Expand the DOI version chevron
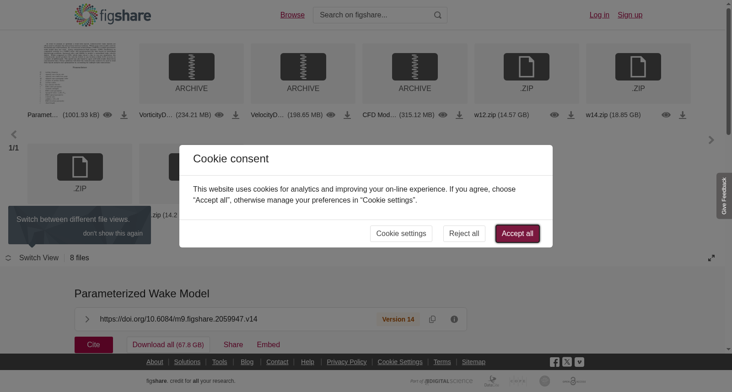 [87, 319]
